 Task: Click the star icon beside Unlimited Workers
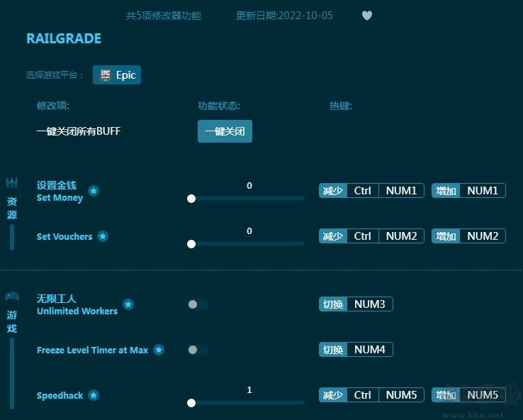(x=128, y=304)
